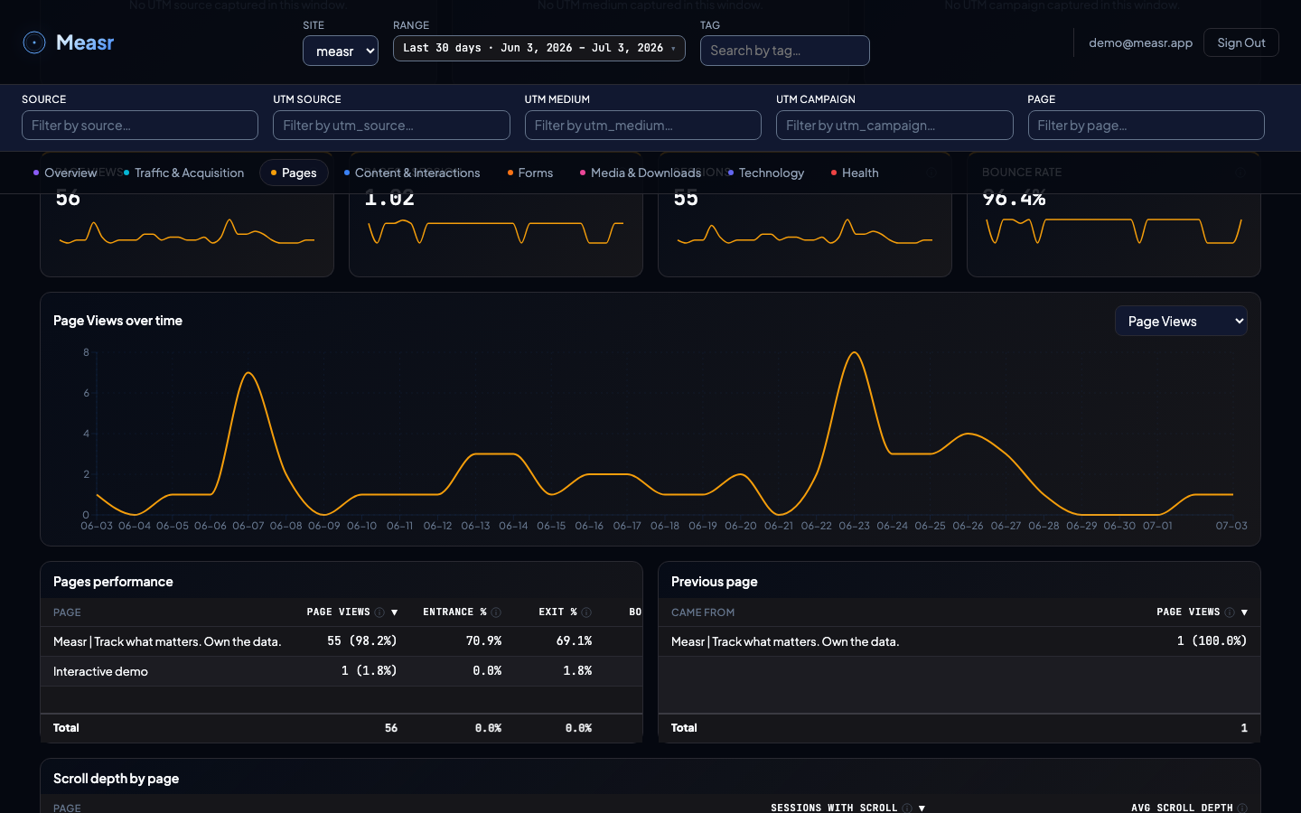Click the Measr brand name link
The height and width of the screenshot is (813, 1301).
pos(85,42)
